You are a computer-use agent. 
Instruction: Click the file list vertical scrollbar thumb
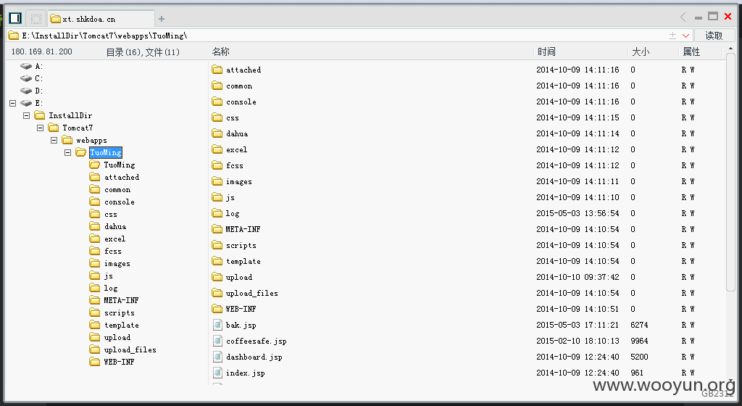coord(730,171)
